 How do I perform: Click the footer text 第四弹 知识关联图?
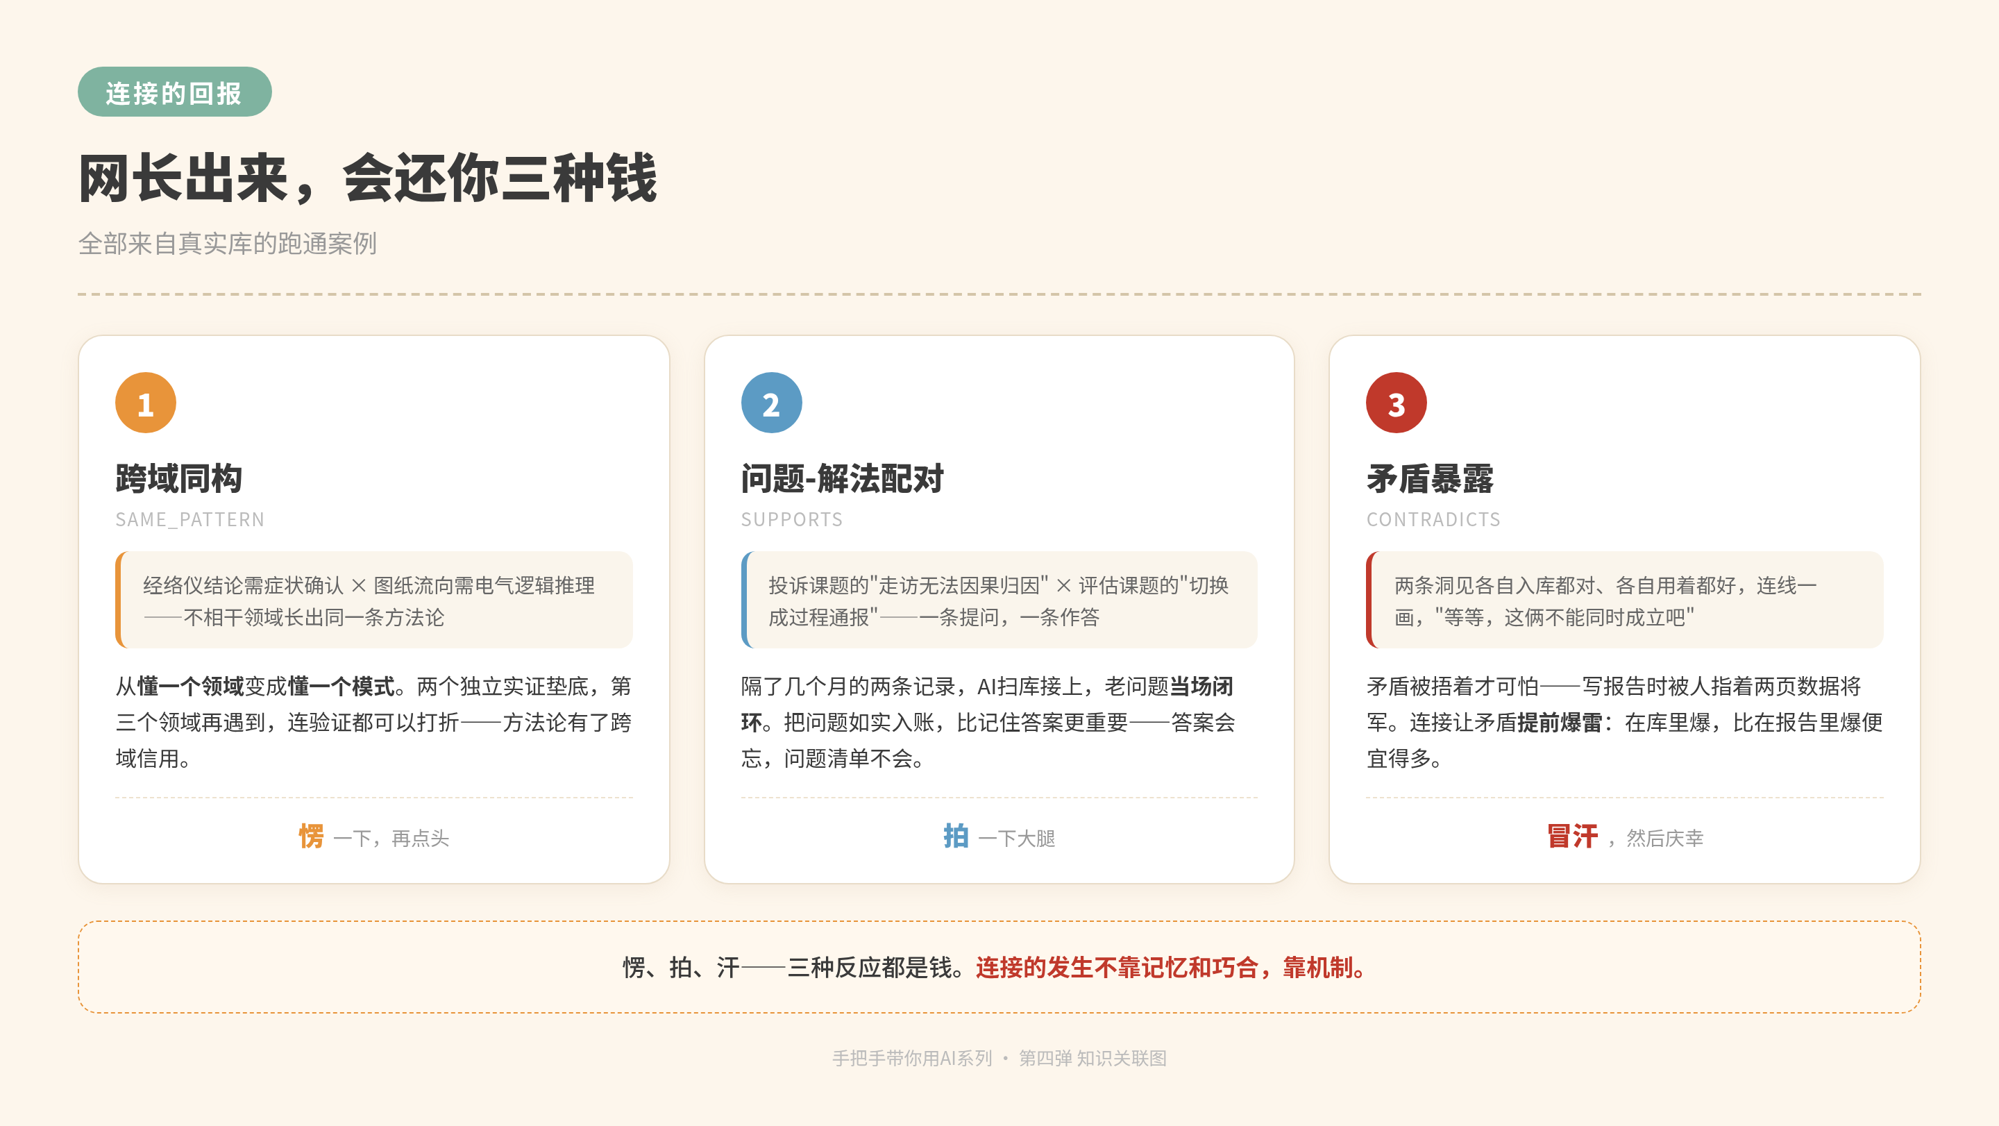point(1093,1059)
